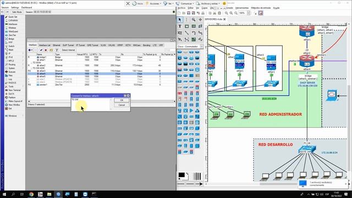Open the WinBox Settings menu
The image size is (352, 198).
(15, 8)
